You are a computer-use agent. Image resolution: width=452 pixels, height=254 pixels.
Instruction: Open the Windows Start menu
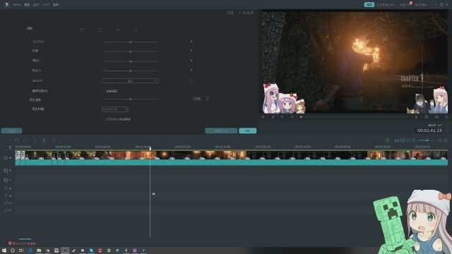click(x=4, y=250)
